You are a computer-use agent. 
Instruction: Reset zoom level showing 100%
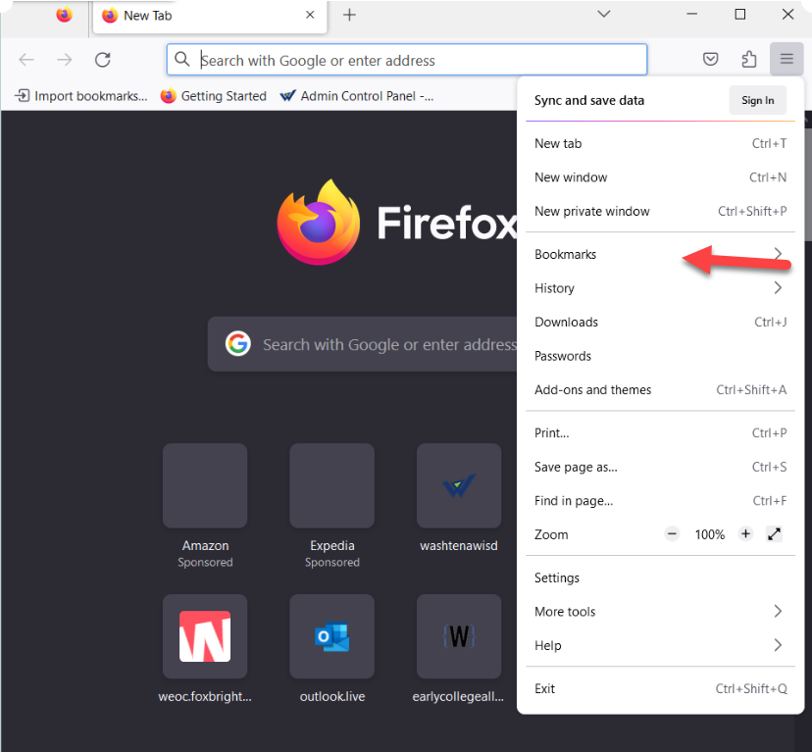coord(709,534)
